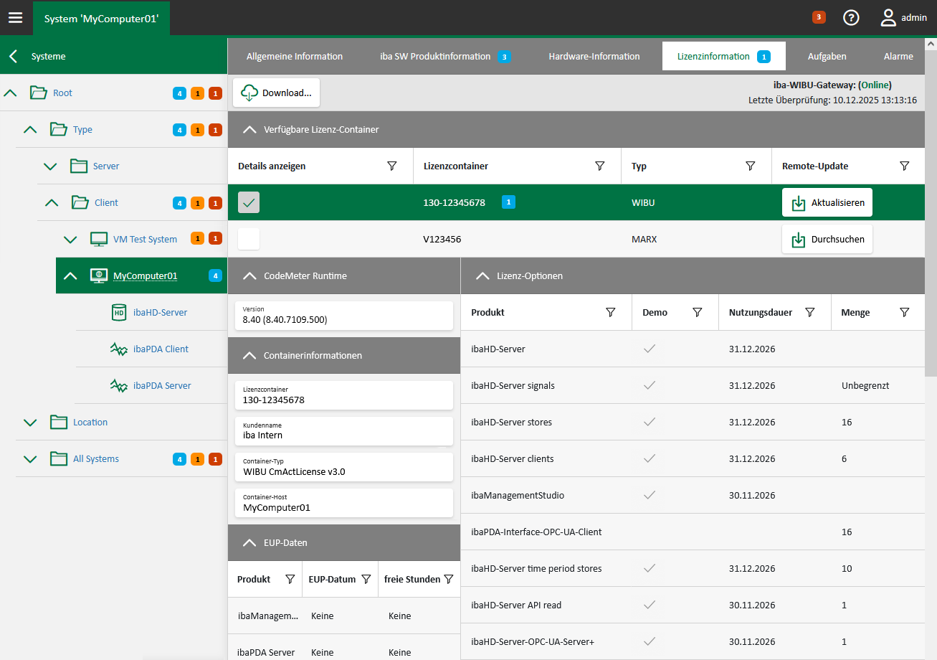Click the Version field showing 8.40
The image size is (937, 660).
(344, 316)
